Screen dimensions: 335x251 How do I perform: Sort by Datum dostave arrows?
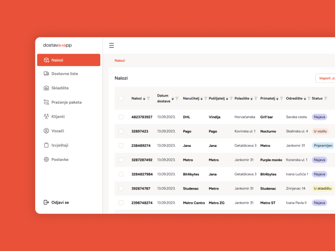point(173,98)
